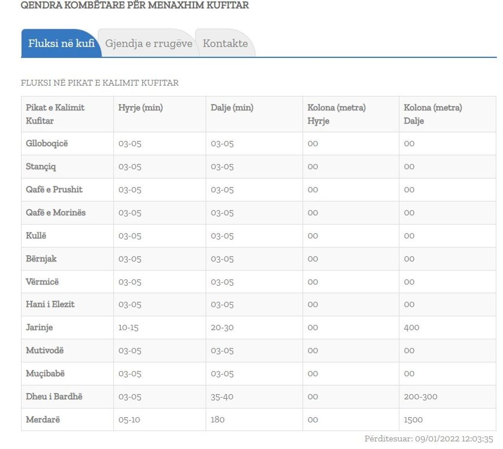Image resolution: width=503 pixels, height=449 pixels.
Task: Select the Kolona (metra) Hyrje header
Action: [337, 114]
